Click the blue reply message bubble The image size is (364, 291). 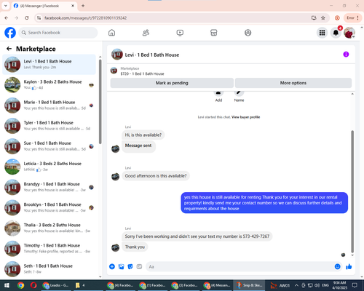pos(264,203)
